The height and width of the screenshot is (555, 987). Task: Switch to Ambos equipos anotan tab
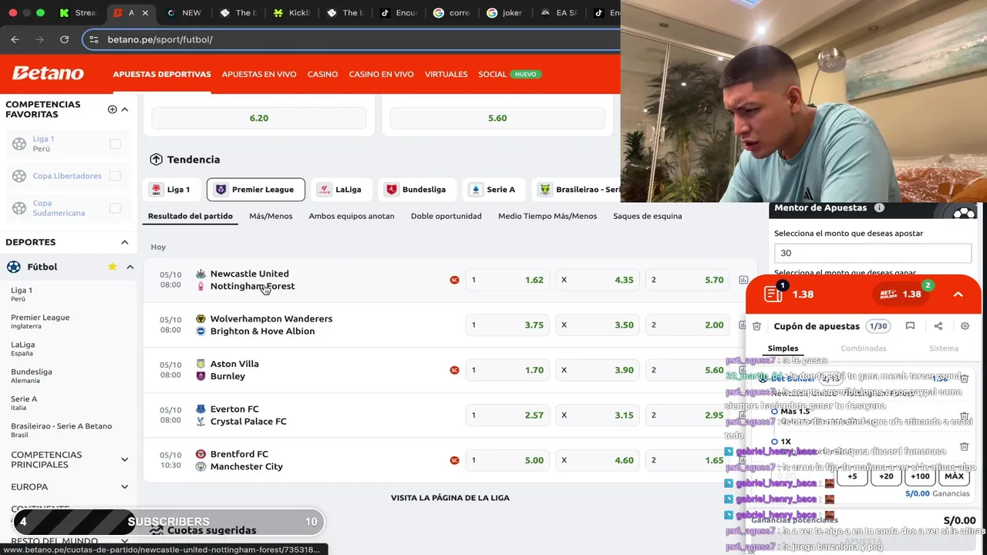[352, 216]
